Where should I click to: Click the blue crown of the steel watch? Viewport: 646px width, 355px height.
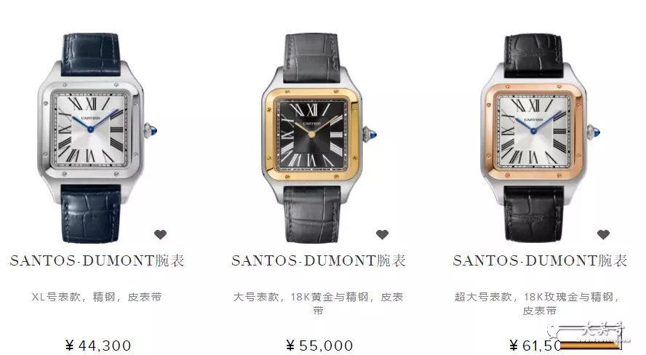click(x=153, y=130)
